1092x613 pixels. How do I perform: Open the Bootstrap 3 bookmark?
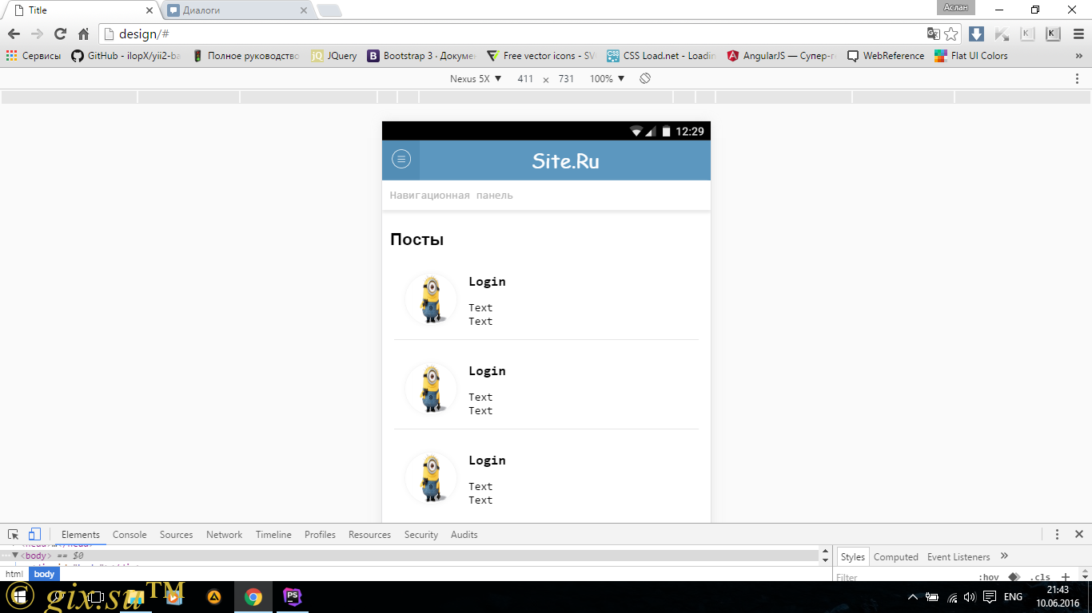point(421,56)
